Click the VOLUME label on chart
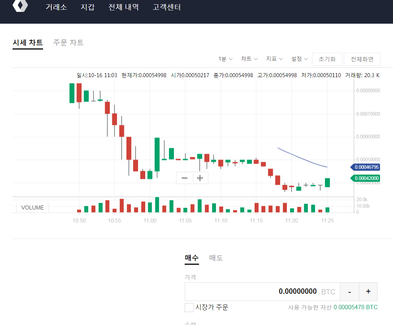 (33, 208)
